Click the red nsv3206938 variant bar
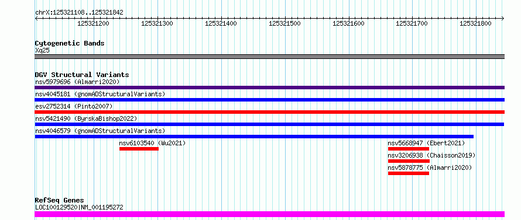Screen dimensions: 521x220 [409, 161]
